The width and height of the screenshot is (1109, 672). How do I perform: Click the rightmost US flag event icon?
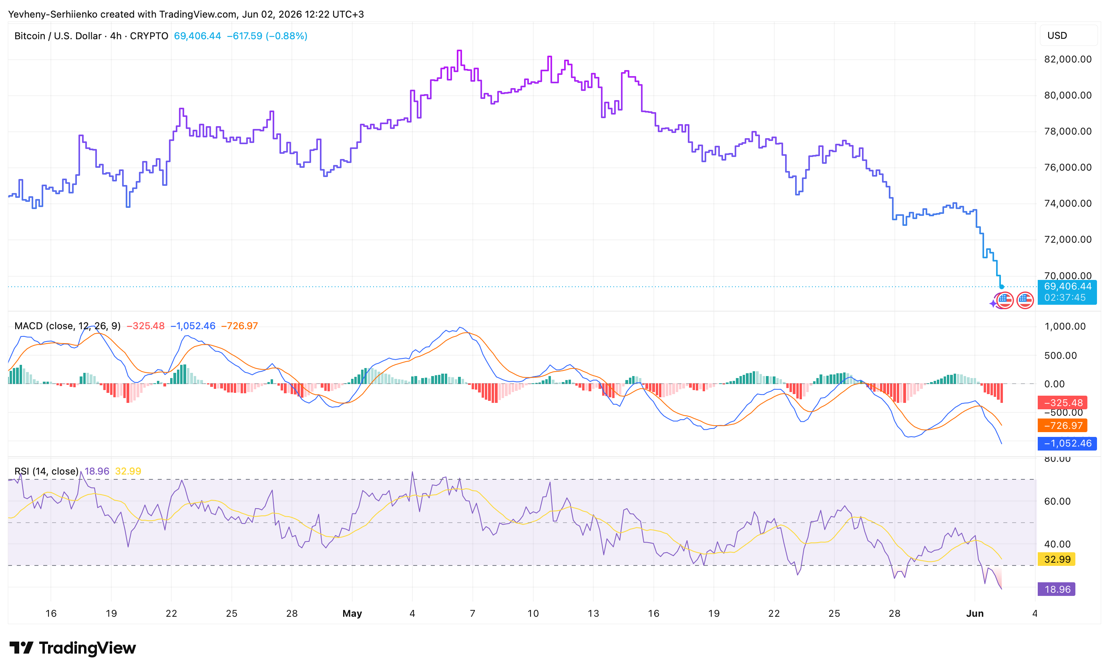point(1025,300)
